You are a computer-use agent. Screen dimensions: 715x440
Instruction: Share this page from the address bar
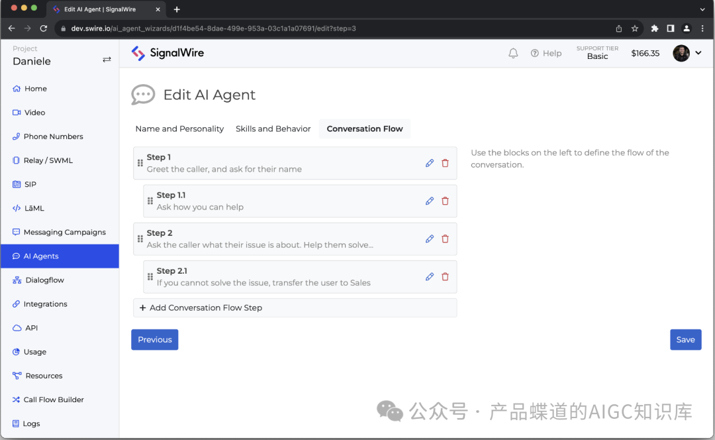coord(619,28)
